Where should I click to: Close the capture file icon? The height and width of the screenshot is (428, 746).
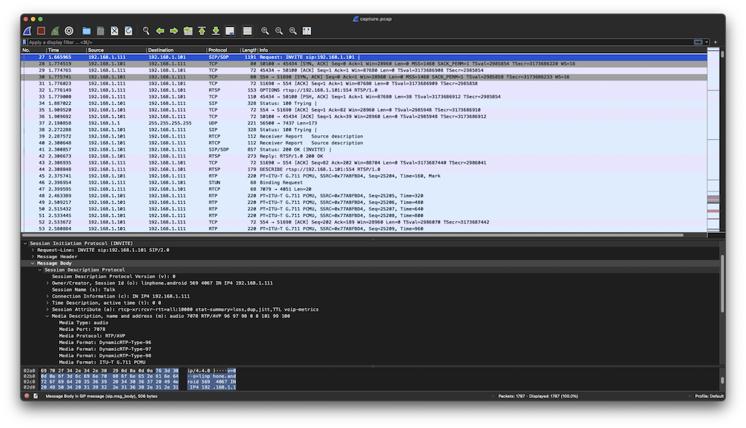[114, 31]
